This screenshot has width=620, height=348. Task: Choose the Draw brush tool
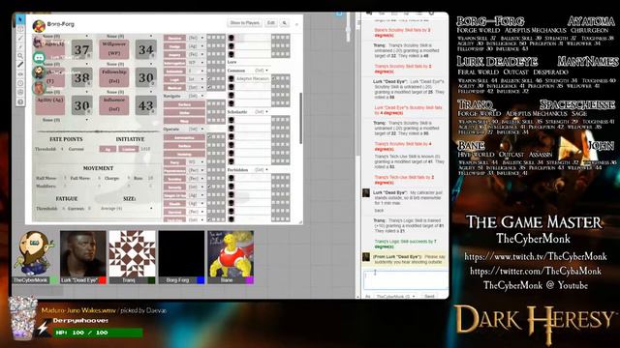click(19, 38)
